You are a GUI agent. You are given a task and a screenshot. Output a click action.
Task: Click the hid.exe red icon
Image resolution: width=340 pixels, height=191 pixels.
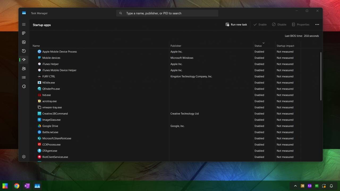(x=39, y=95)
